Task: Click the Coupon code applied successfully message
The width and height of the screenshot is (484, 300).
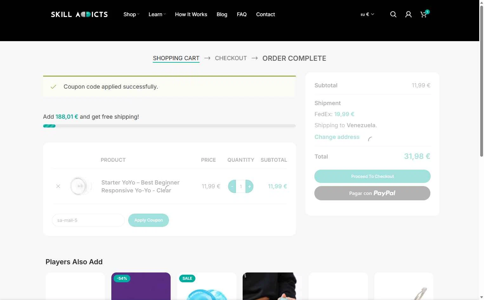Action: click(x=111, y=87)
